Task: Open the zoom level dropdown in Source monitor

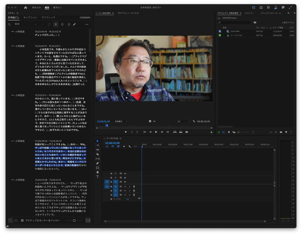Action: 122,121
